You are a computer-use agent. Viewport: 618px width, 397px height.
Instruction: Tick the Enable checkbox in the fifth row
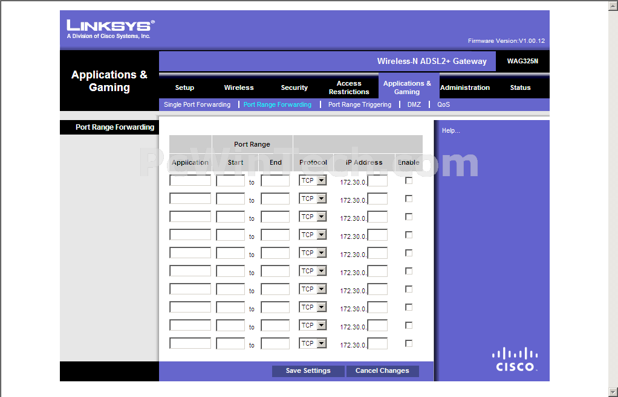409,253
